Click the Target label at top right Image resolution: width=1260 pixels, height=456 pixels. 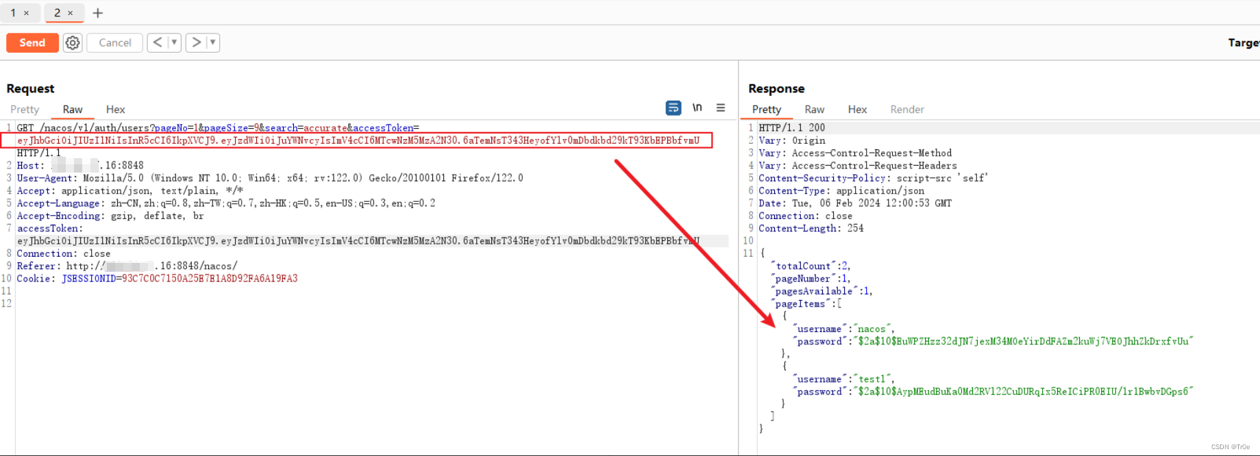1244,42
